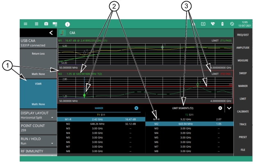
Task: Close the MARKER table panel
Action: click(x=137, y=108)
